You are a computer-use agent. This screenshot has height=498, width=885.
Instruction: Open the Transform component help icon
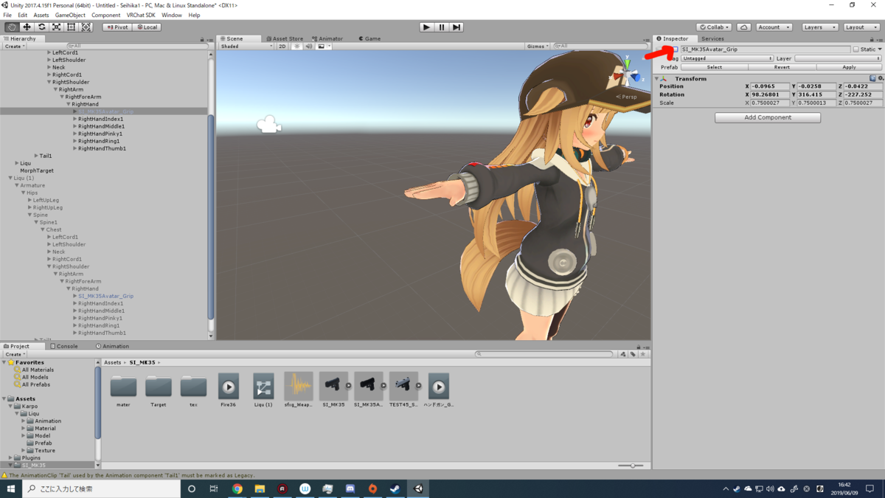872,78
